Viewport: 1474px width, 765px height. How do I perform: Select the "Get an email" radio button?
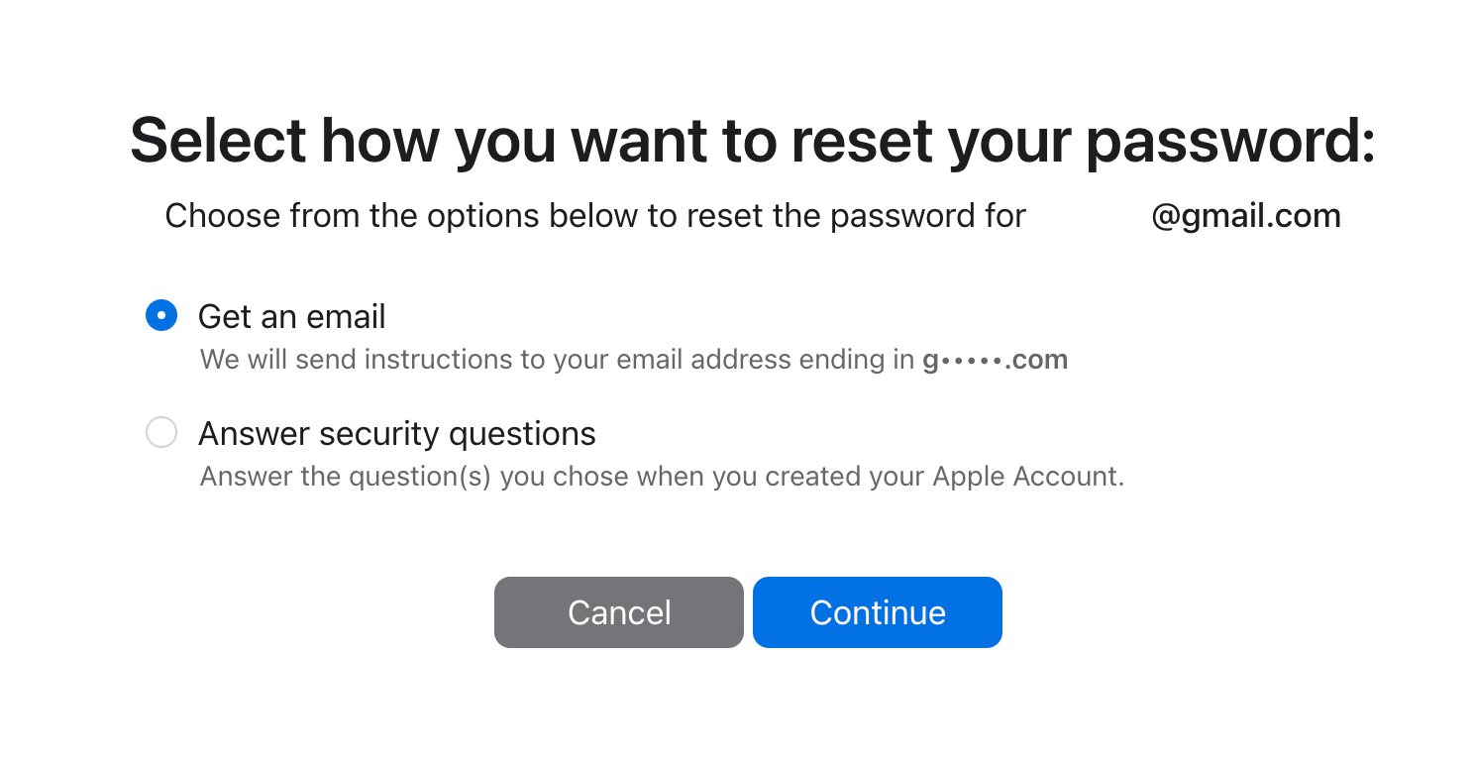coord(161,316)
